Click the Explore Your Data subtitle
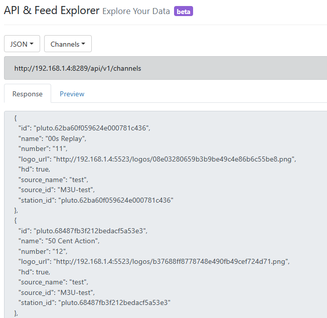The height and width of the screenshot is (318, 327). (136, 12)
